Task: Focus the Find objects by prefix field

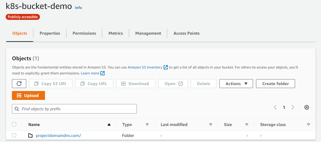Action: pos(77,109)
